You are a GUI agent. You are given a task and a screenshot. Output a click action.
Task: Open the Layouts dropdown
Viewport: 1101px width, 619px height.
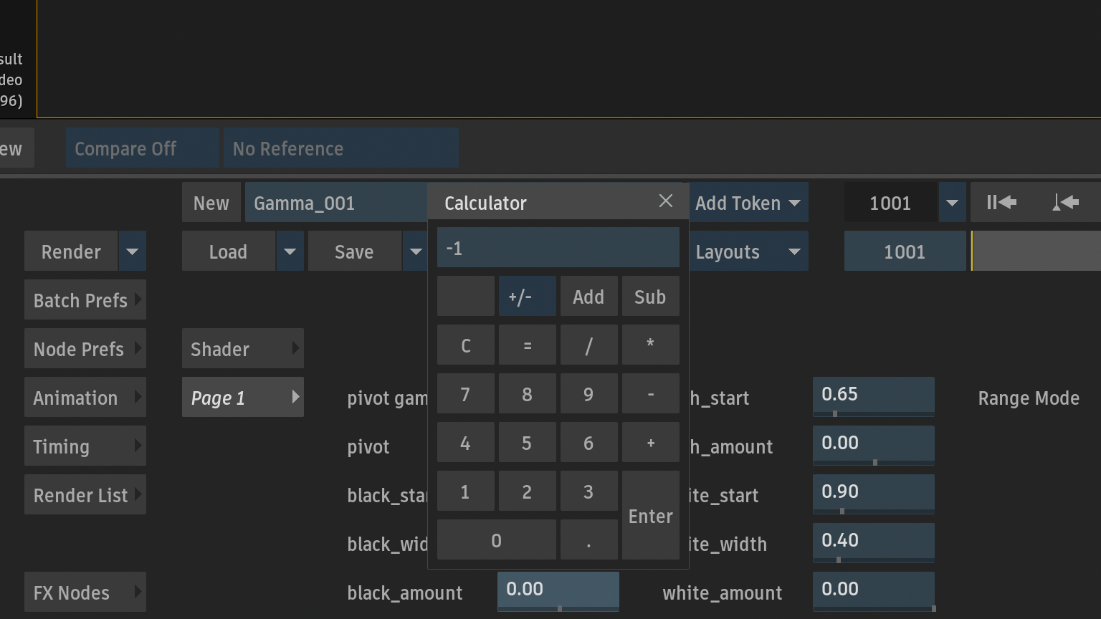tap(748, 251)
